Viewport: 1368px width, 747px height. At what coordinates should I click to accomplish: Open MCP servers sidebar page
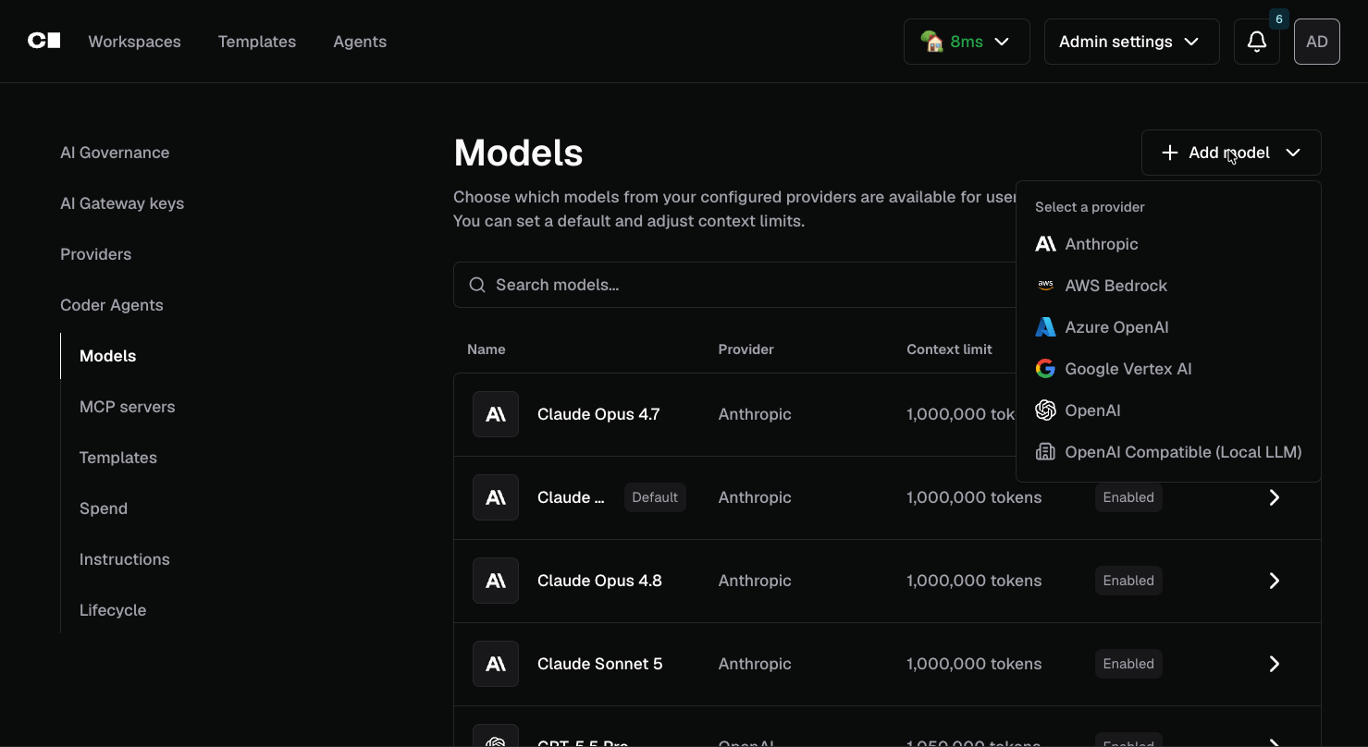click(x=127, y=407)
